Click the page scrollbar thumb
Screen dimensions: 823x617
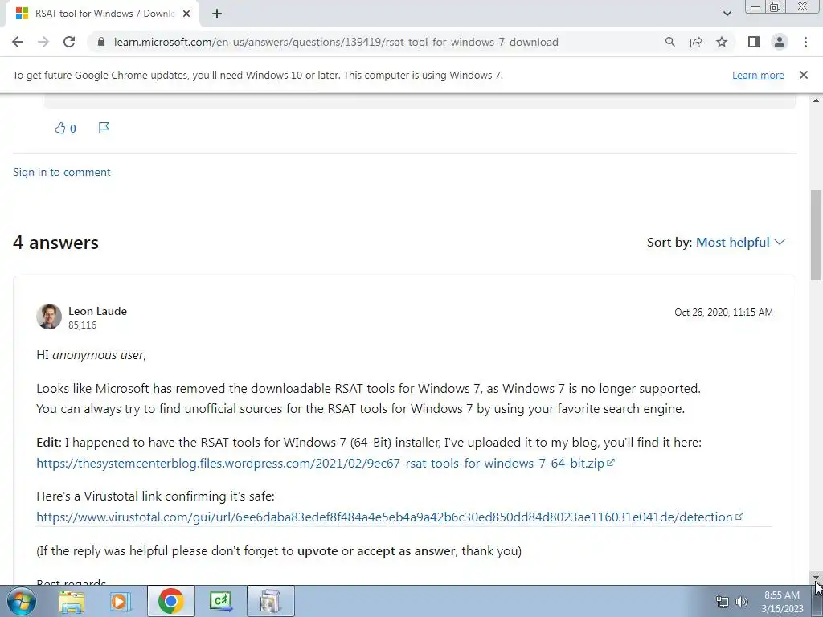click(x=817, y=235)
